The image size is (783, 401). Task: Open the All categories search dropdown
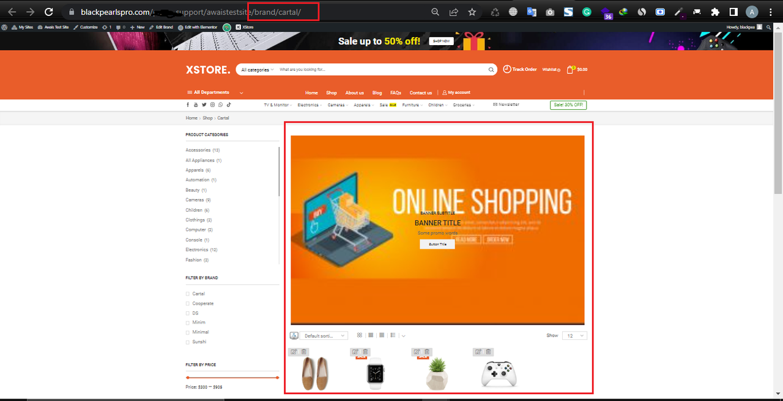[257, 70]
